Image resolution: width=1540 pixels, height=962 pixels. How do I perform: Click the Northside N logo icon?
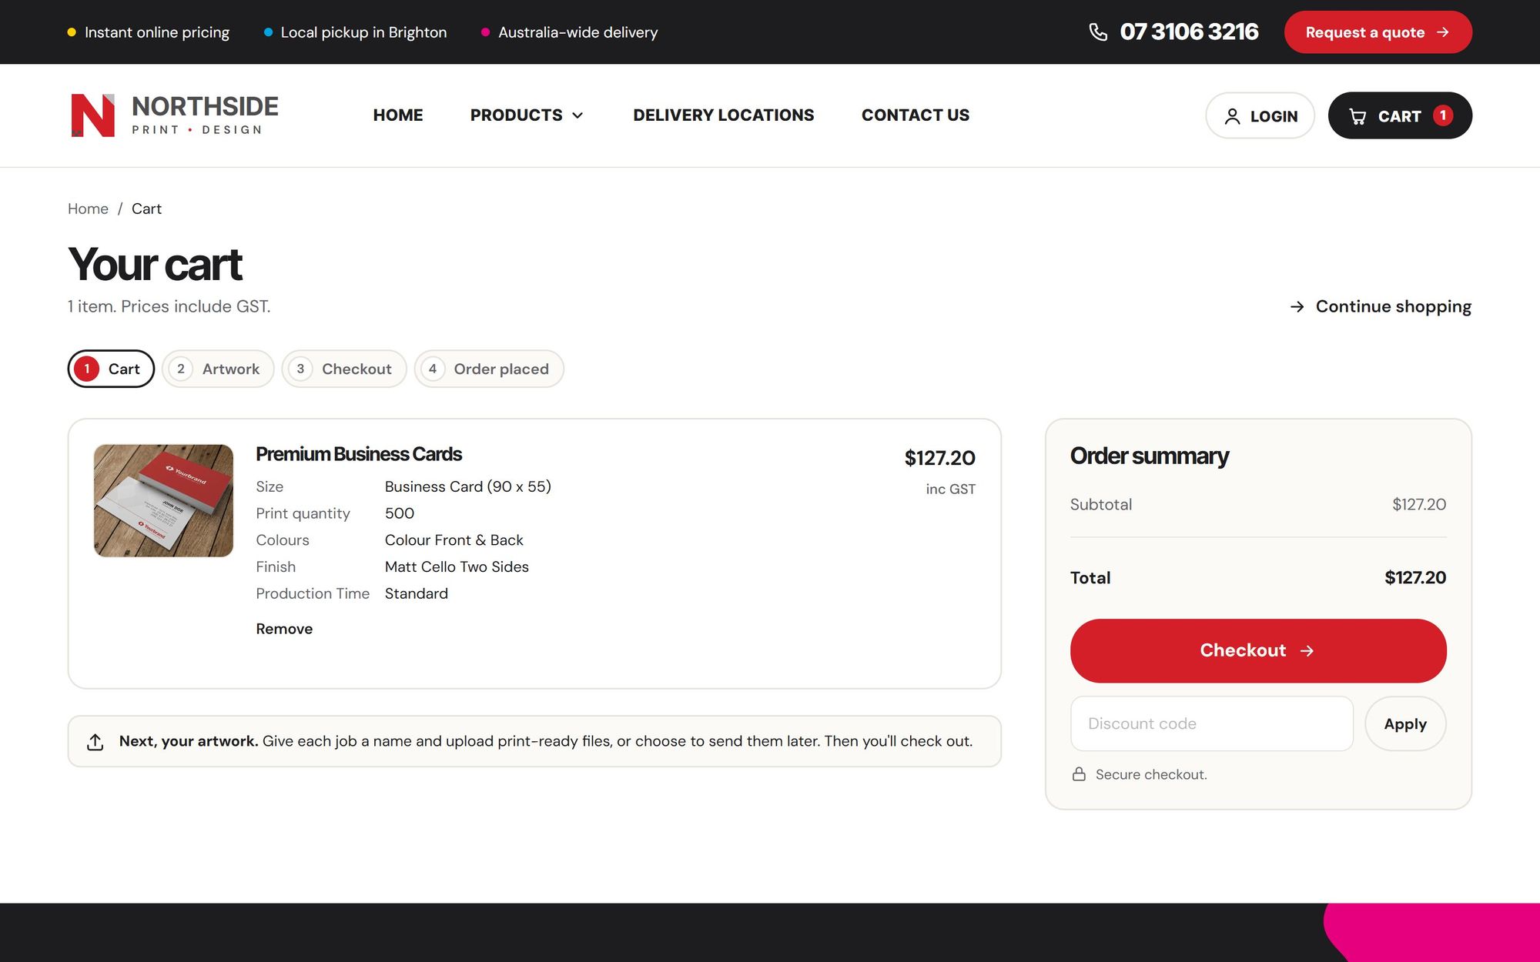pos(92,115)
